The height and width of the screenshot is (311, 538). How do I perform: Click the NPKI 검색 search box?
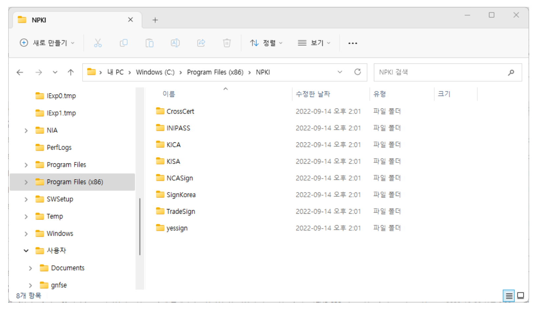coord(441,72)
